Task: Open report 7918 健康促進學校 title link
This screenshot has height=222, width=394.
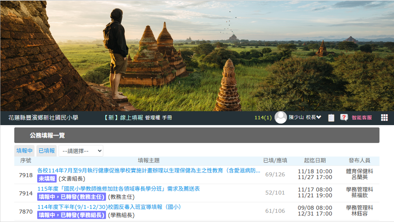Action: [x=149, y=171]
